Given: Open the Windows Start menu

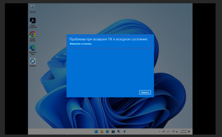Looking at the screenshot, I should tap(96, 131).
